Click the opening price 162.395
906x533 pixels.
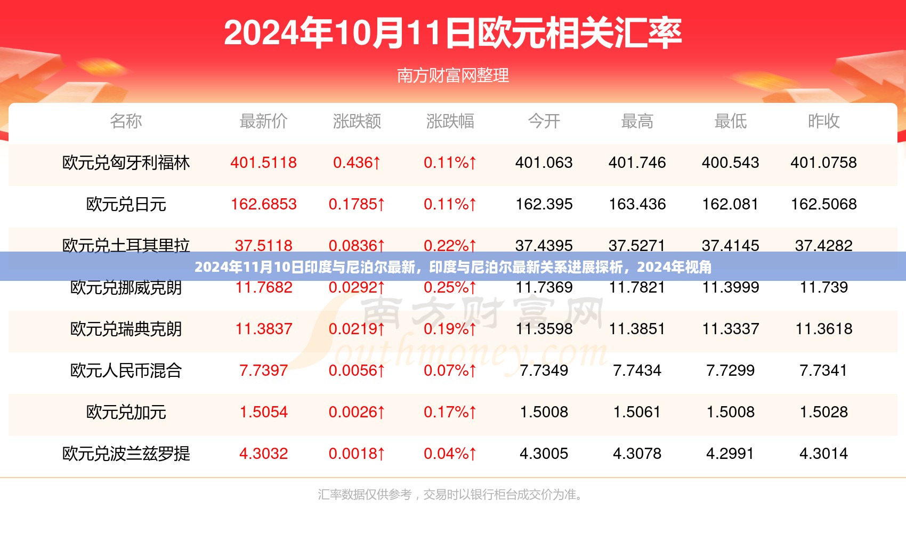coord(544,204)
